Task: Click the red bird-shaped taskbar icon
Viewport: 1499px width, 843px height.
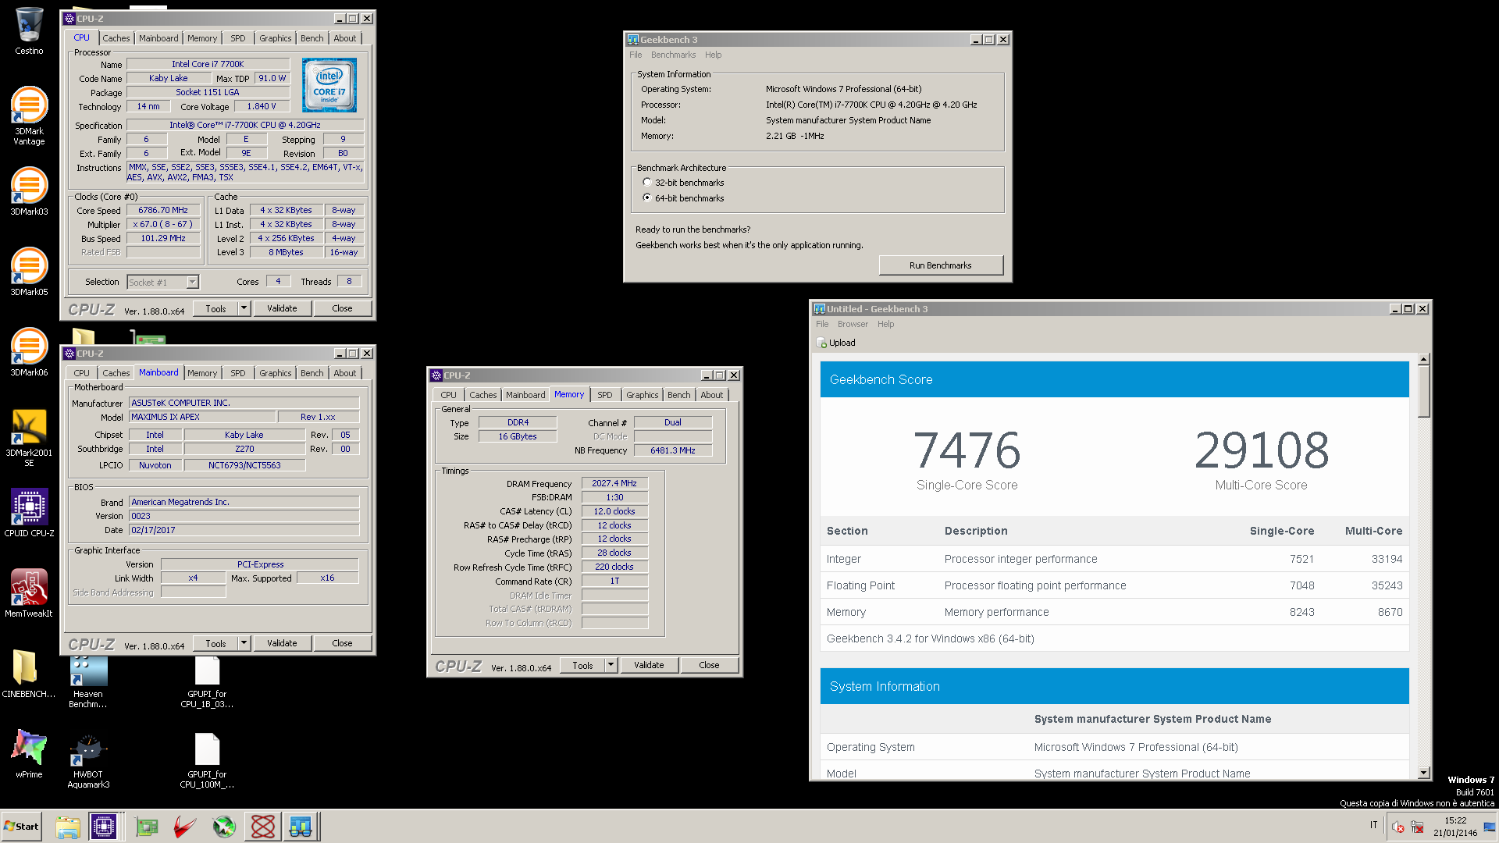Action: pyautogui.click(x=185, y=827)
